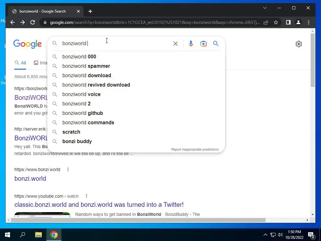Open the notification center icon
The width and height of the screenshot is (321, 241).
click(311, 235)
